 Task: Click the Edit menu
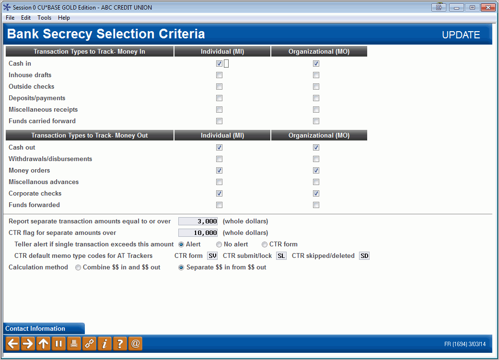(26, 18)
